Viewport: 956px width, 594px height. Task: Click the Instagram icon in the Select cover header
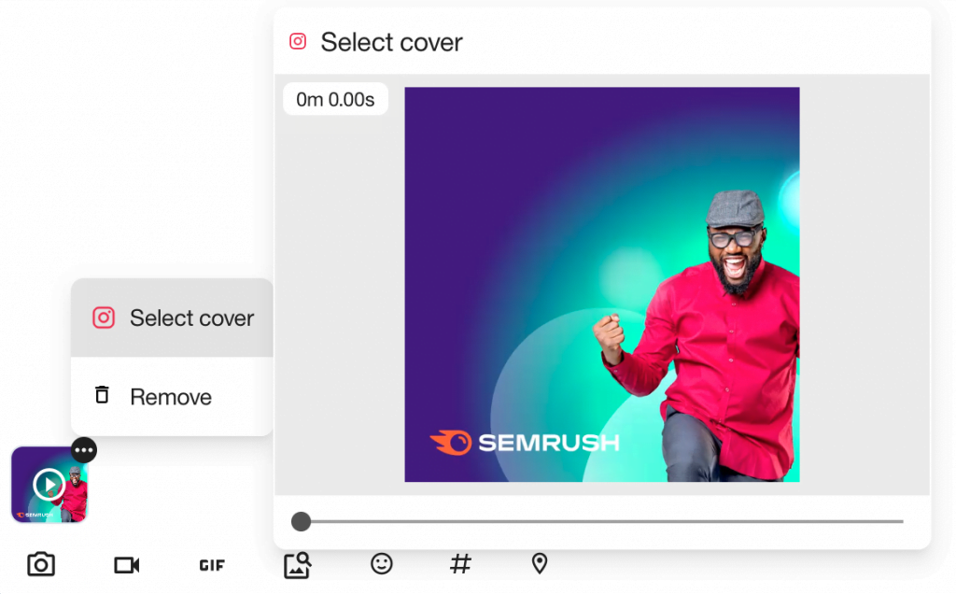pos(298,41)
